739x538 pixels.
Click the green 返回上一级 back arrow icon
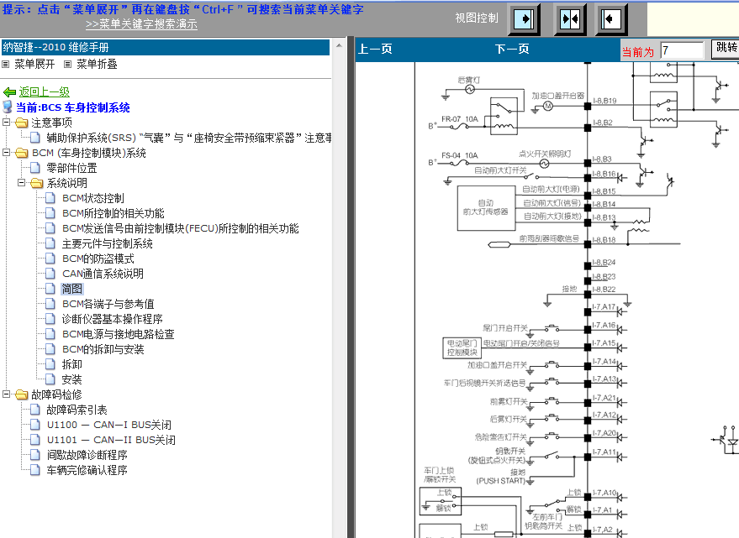coord(9,92)
